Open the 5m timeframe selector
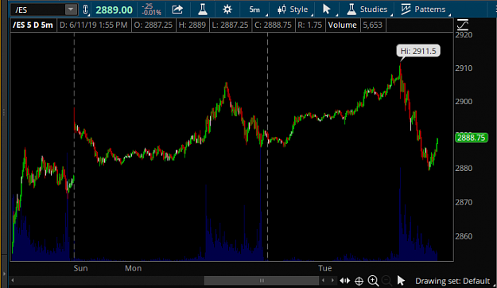The height and width of the screenshot is (288, 497). tap(254, 10)
